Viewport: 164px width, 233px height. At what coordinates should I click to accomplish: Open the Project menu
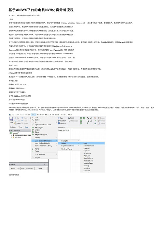coord(28,115)
